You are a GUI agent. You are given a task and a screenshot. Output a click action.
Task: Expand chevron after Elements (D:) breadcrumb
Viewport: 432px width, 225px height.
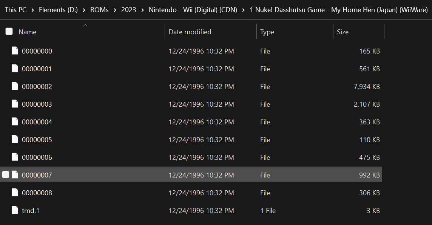click(x=84, y=10)
